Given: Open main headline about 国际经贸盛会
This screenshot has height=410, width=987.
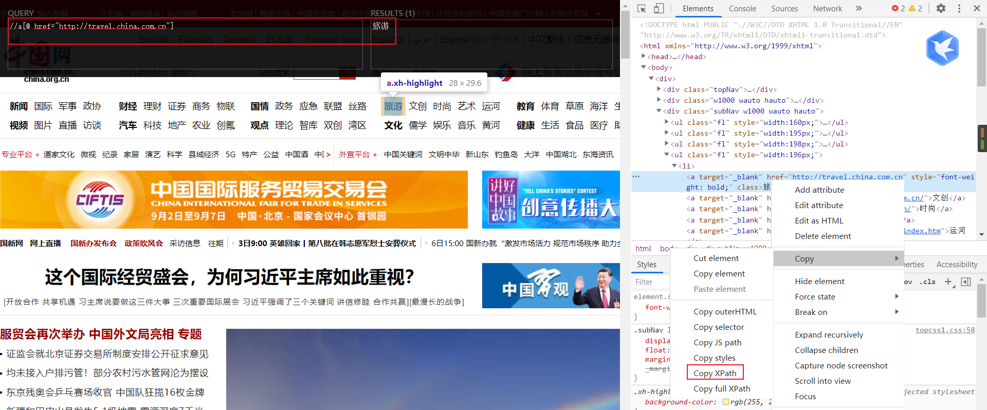Looking at the screenshot, I should 229,277.
